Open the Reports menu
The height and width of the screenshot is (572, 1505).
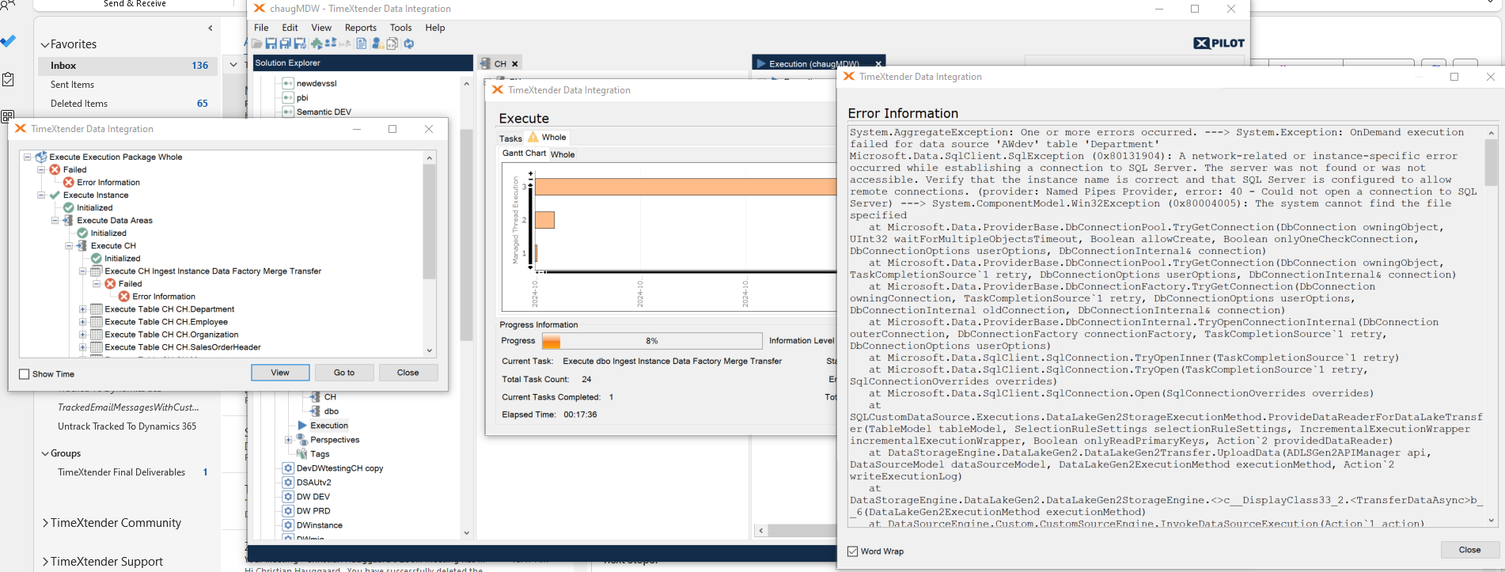pyautogui.click(x=361, y=28)
